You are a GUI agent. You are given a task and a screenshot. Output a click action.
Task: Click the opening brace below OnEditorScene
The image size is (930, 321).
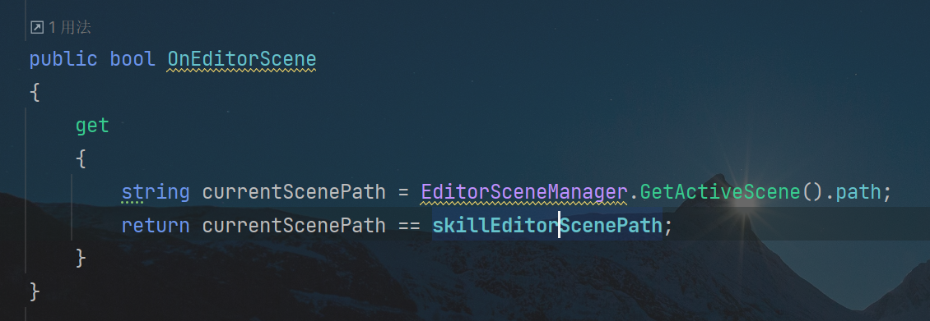[x=35, y=92]
